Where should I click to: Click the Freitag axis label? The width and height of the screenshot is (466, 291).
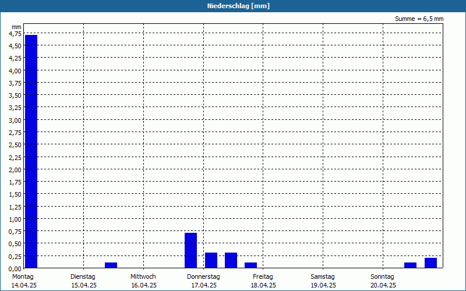click(x=263, y=277)
